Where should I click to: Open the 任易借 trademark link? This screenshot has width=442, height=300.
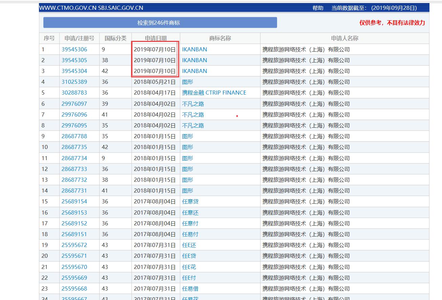point(190,289)
